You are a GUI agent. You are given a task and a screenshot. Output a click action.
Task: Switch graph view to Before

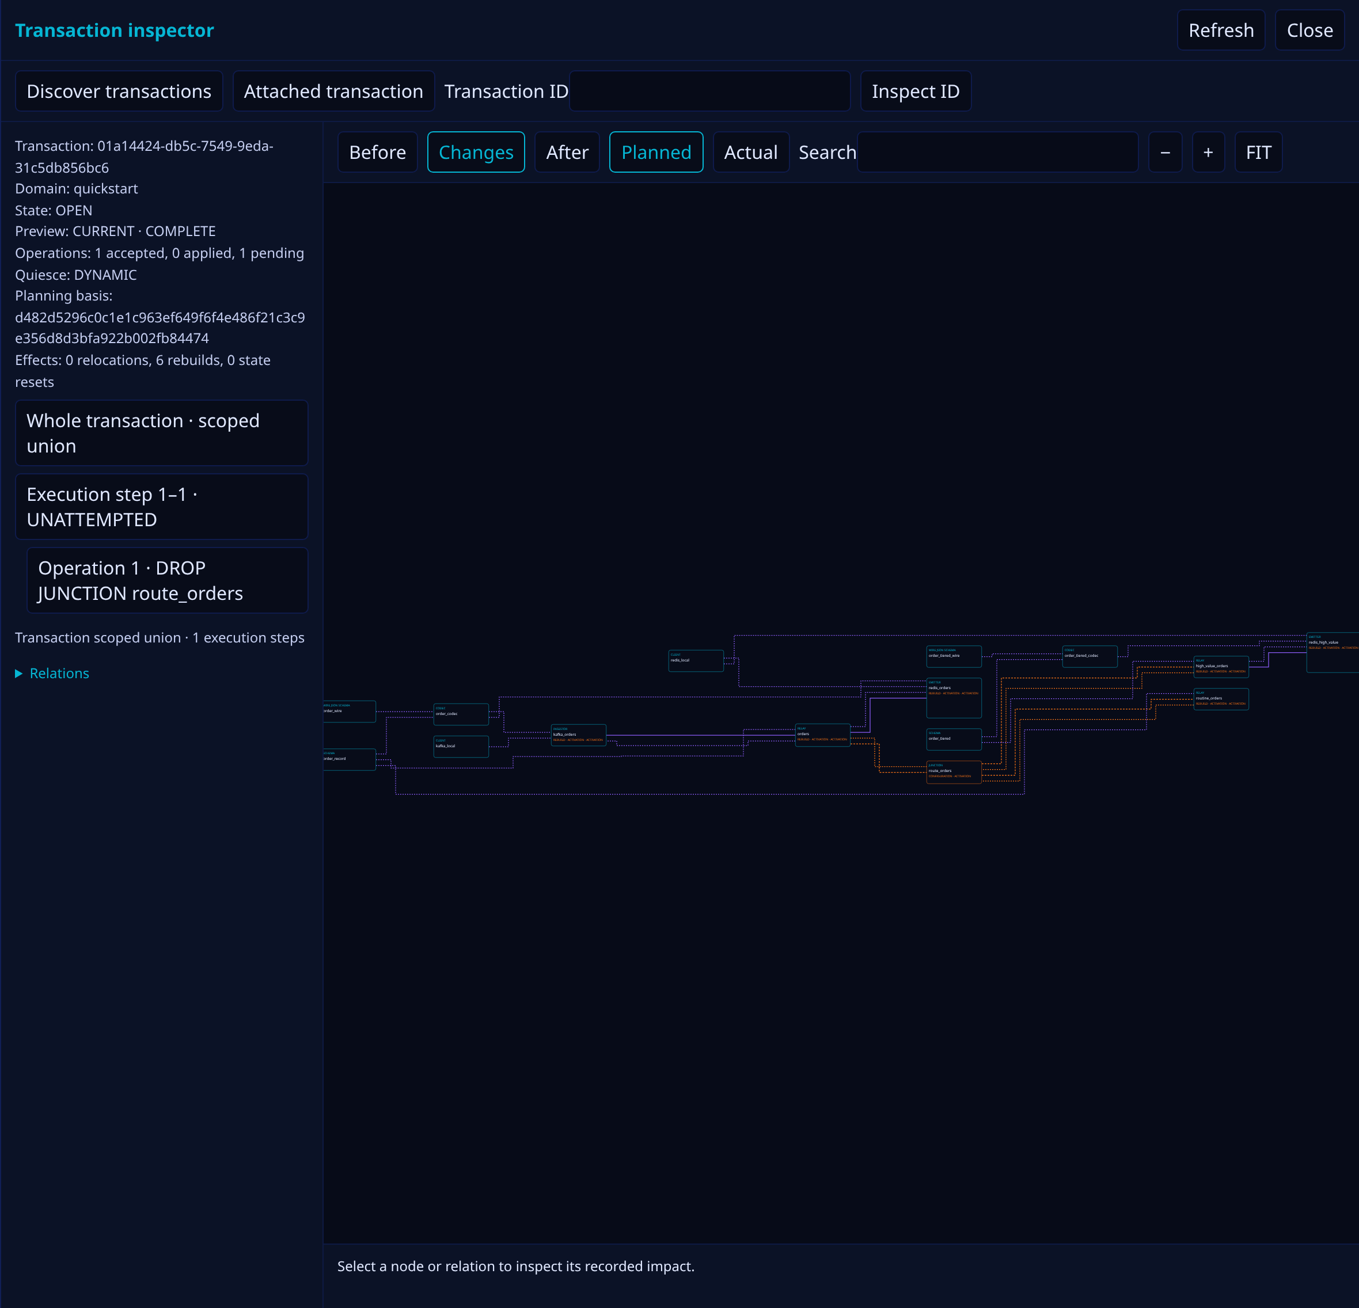pyautogui.click(x=377, y=152)
